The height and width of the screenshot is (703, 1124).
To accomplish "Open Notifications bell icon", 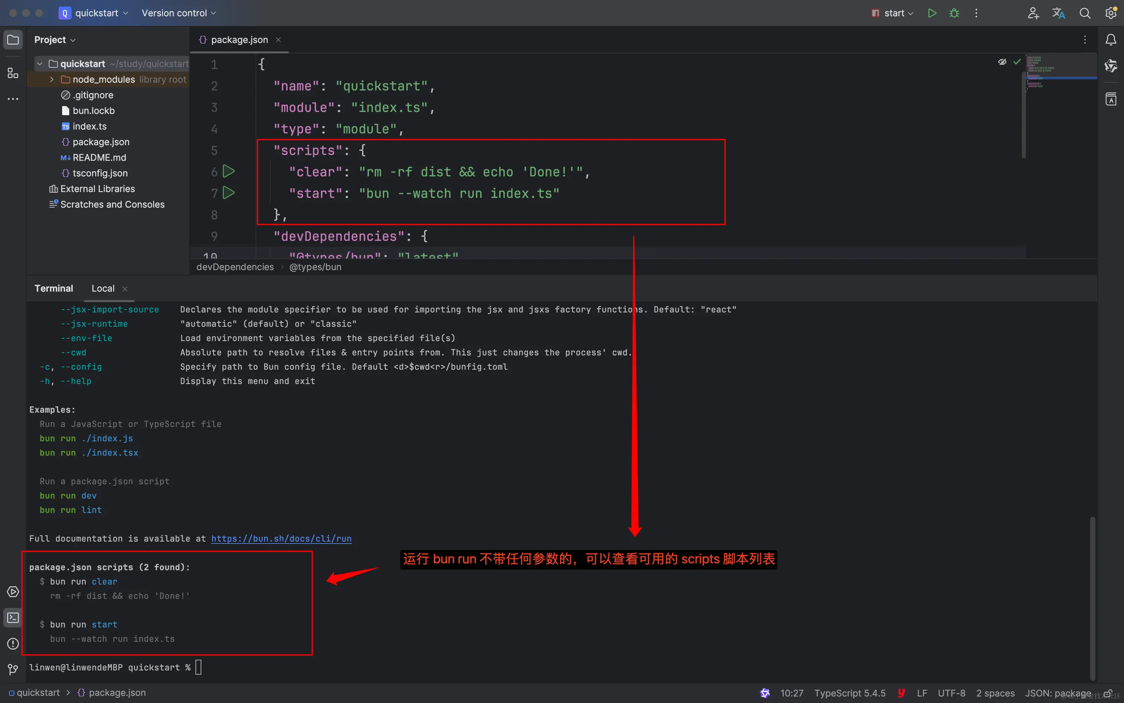I will pyautogui.click(x=1111, y=40).
